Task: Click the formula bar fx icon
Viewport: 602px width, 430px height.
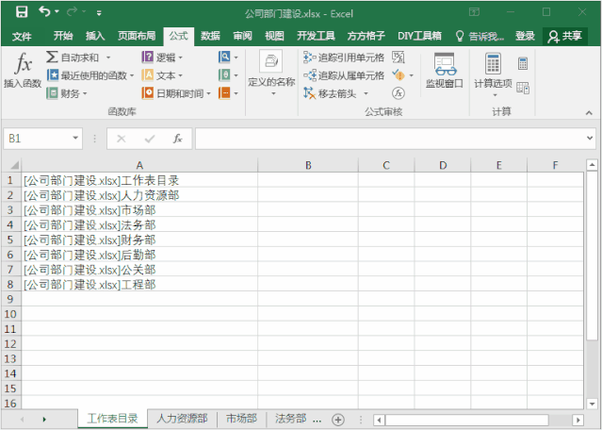Action: pos(177,139)
